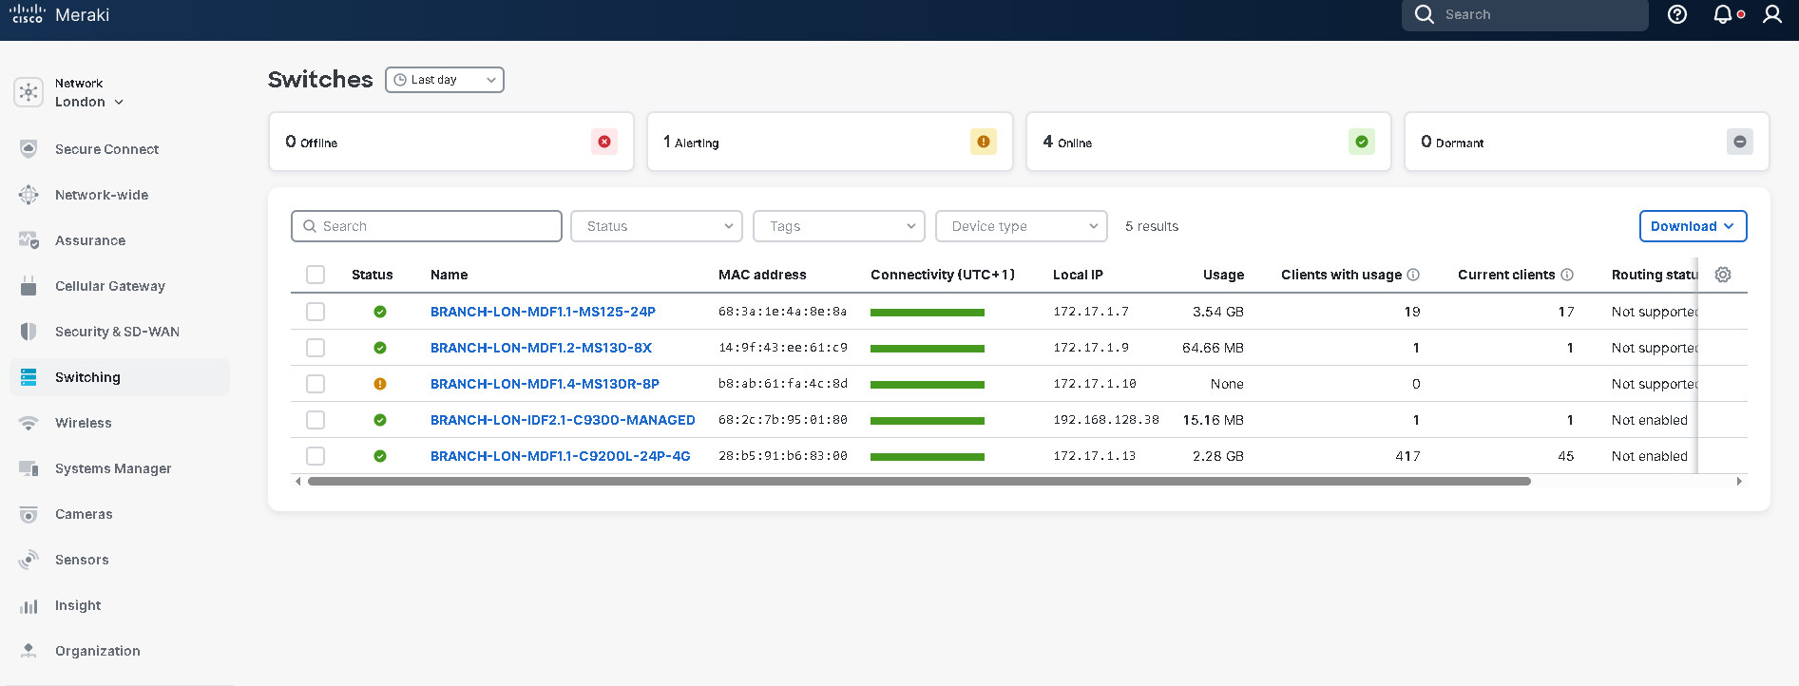Sort by the Usage column header
This screenshot has width=1799, height=686.
(x=1223, y=275)
